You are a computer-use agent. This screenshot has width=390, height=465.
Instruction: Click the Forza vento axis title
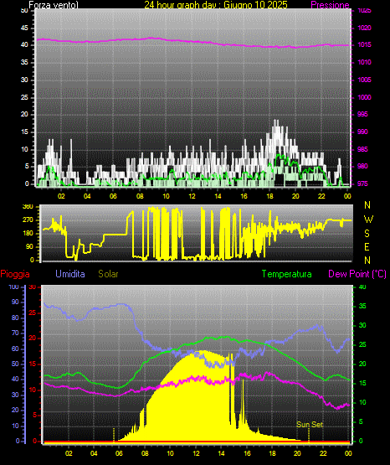(54, 5)
